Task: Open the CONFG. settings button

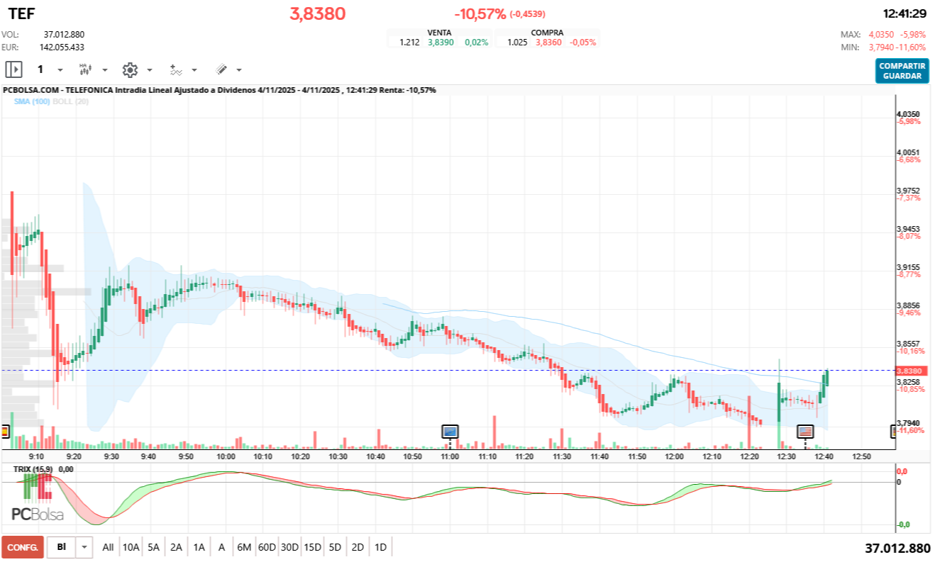Action: point(23,547)
